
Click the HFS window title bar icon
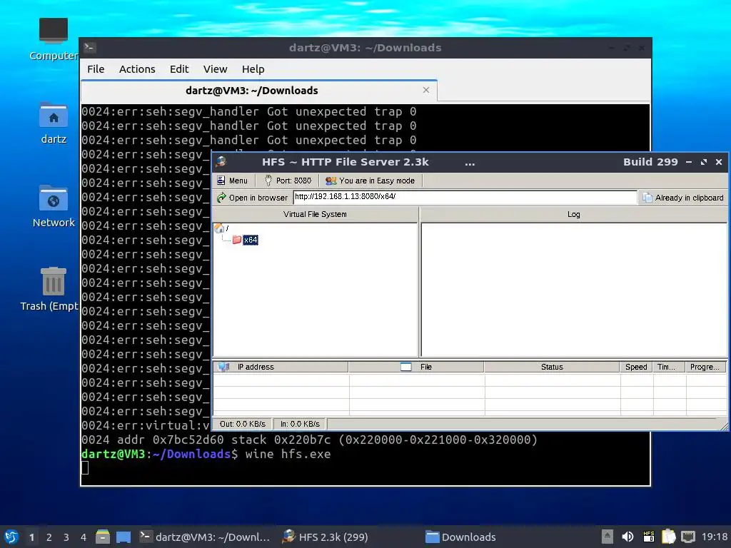(221, 162)
